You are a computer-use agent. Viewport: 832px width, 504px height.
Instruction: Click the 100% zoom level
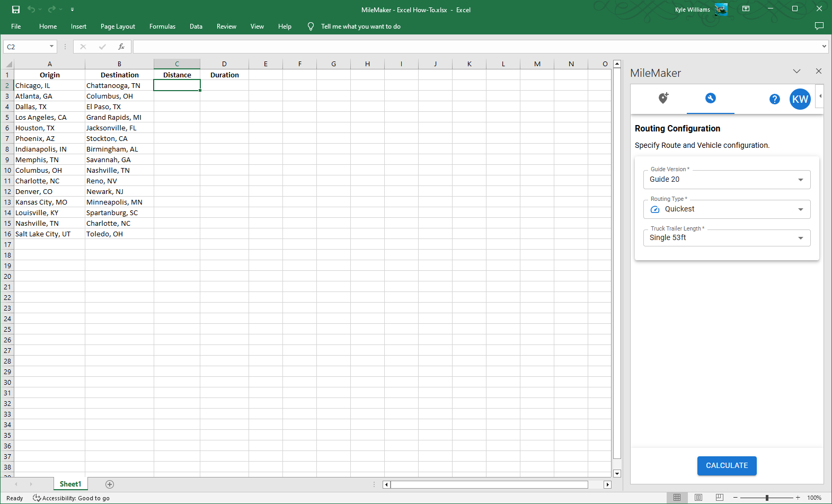coord(814,498)
